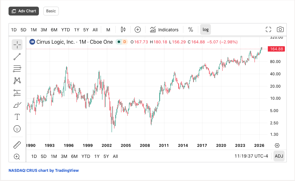
Task: Click the 10.00 price axis label
Action: click(x=275, y=98)
